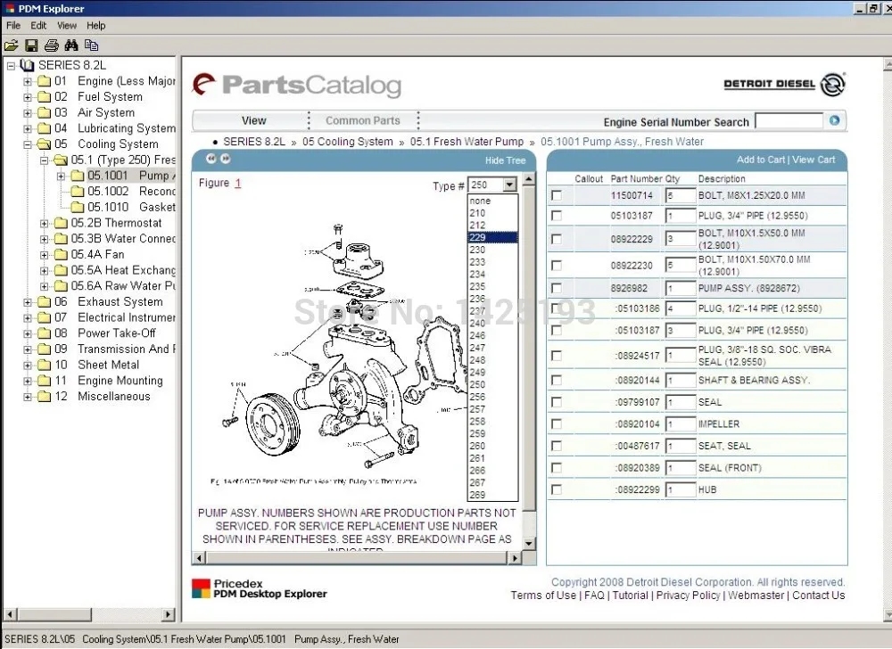This screenshot has height=649, width=892.
Task: Click the Open folder toolbar icon
Action: 11,45
